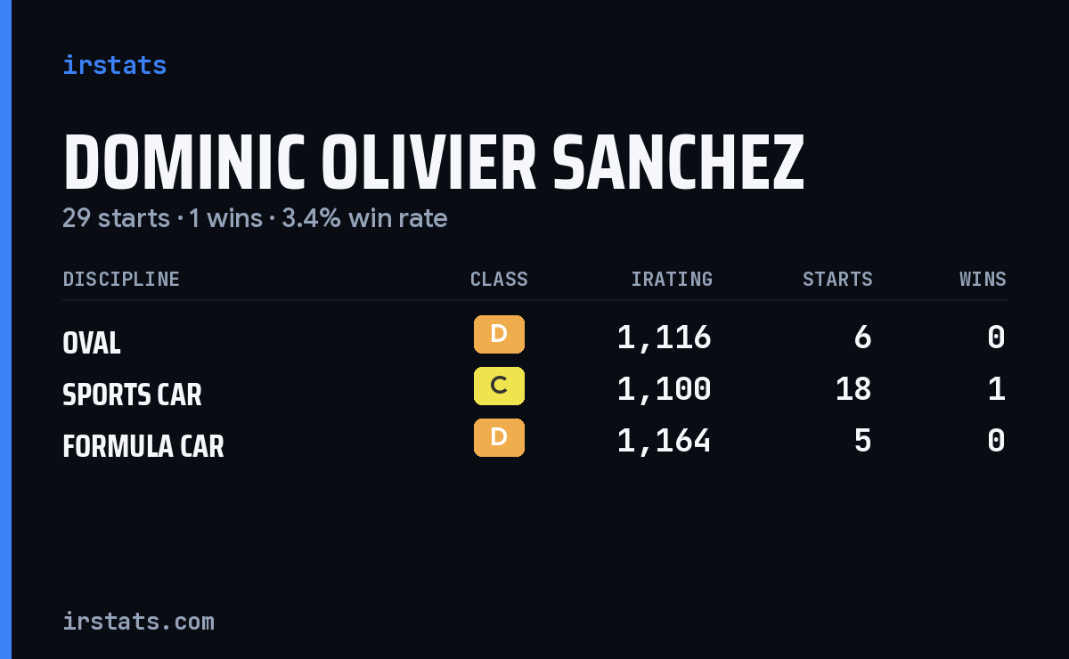Click the Wins column header
1069x659 pixels.
click(x=983, y=279)
